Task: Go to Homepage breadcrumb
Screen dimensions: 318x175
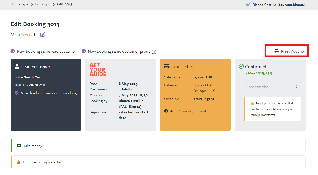Action: (x=19, y=4)
